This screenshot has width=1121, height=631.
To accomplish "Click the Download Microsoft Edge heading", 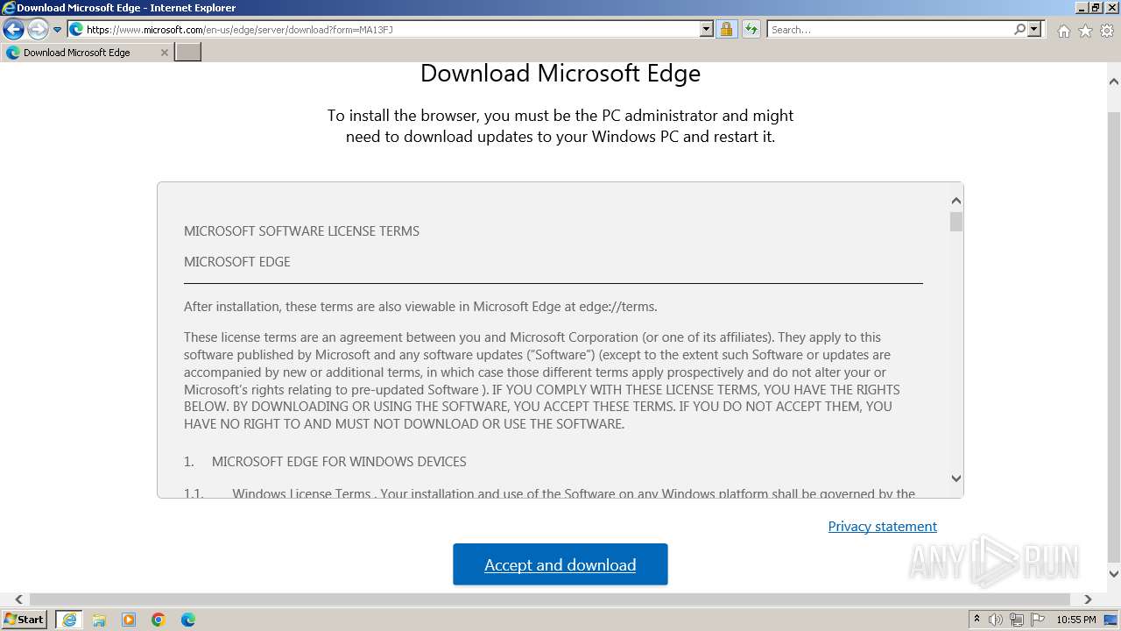I will coord(560,73).
